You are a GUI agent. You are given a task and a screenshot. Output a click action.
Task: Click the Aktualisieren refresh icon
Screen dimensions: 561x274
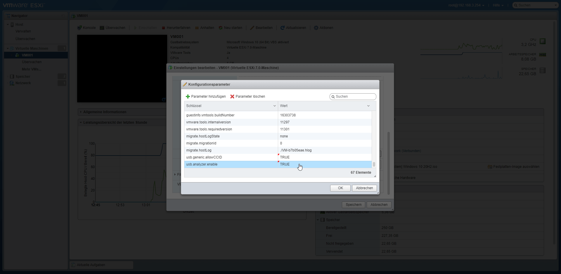pos(283,28)
